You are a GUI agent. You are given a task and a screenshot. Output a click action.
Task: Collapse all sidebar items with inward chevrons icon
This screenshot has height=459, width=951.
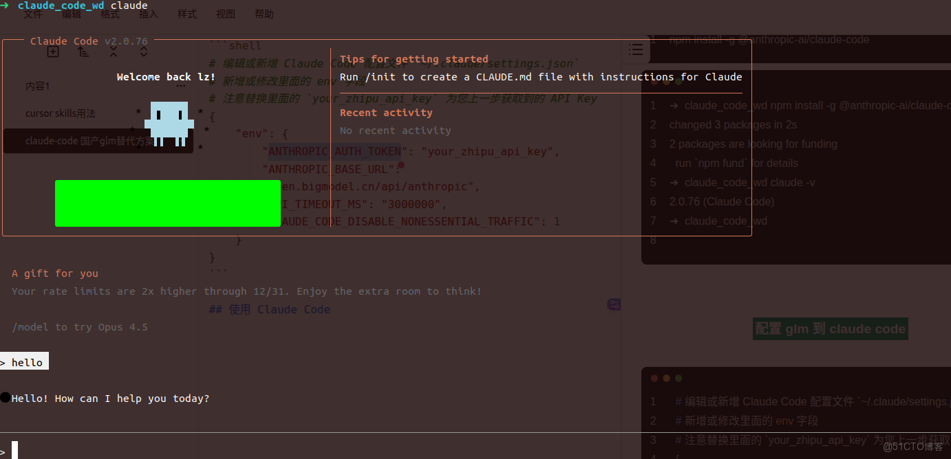[114, 52]
